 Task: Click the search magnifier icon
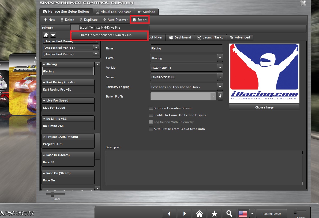pyautogui.click(x=229, y=213)
